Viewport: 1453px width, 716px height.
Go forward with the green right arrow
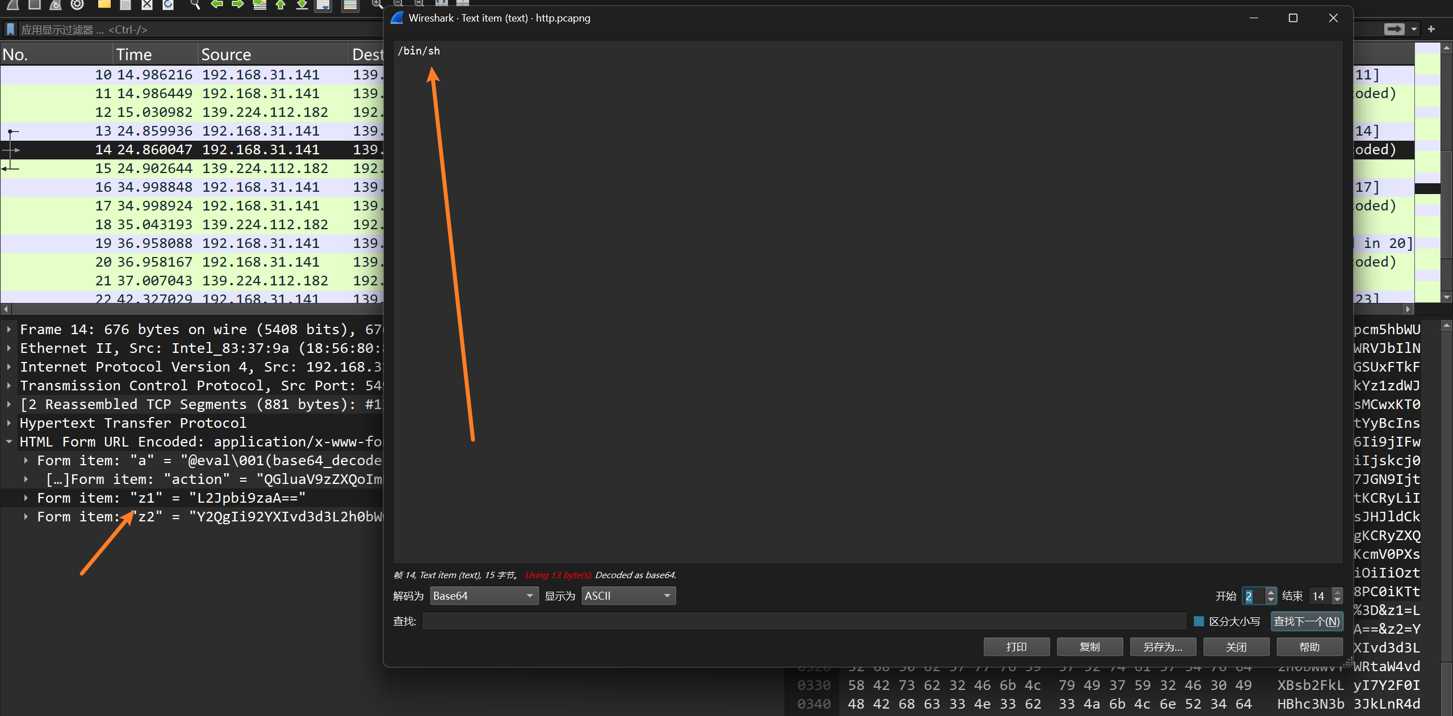coord(238,5)
